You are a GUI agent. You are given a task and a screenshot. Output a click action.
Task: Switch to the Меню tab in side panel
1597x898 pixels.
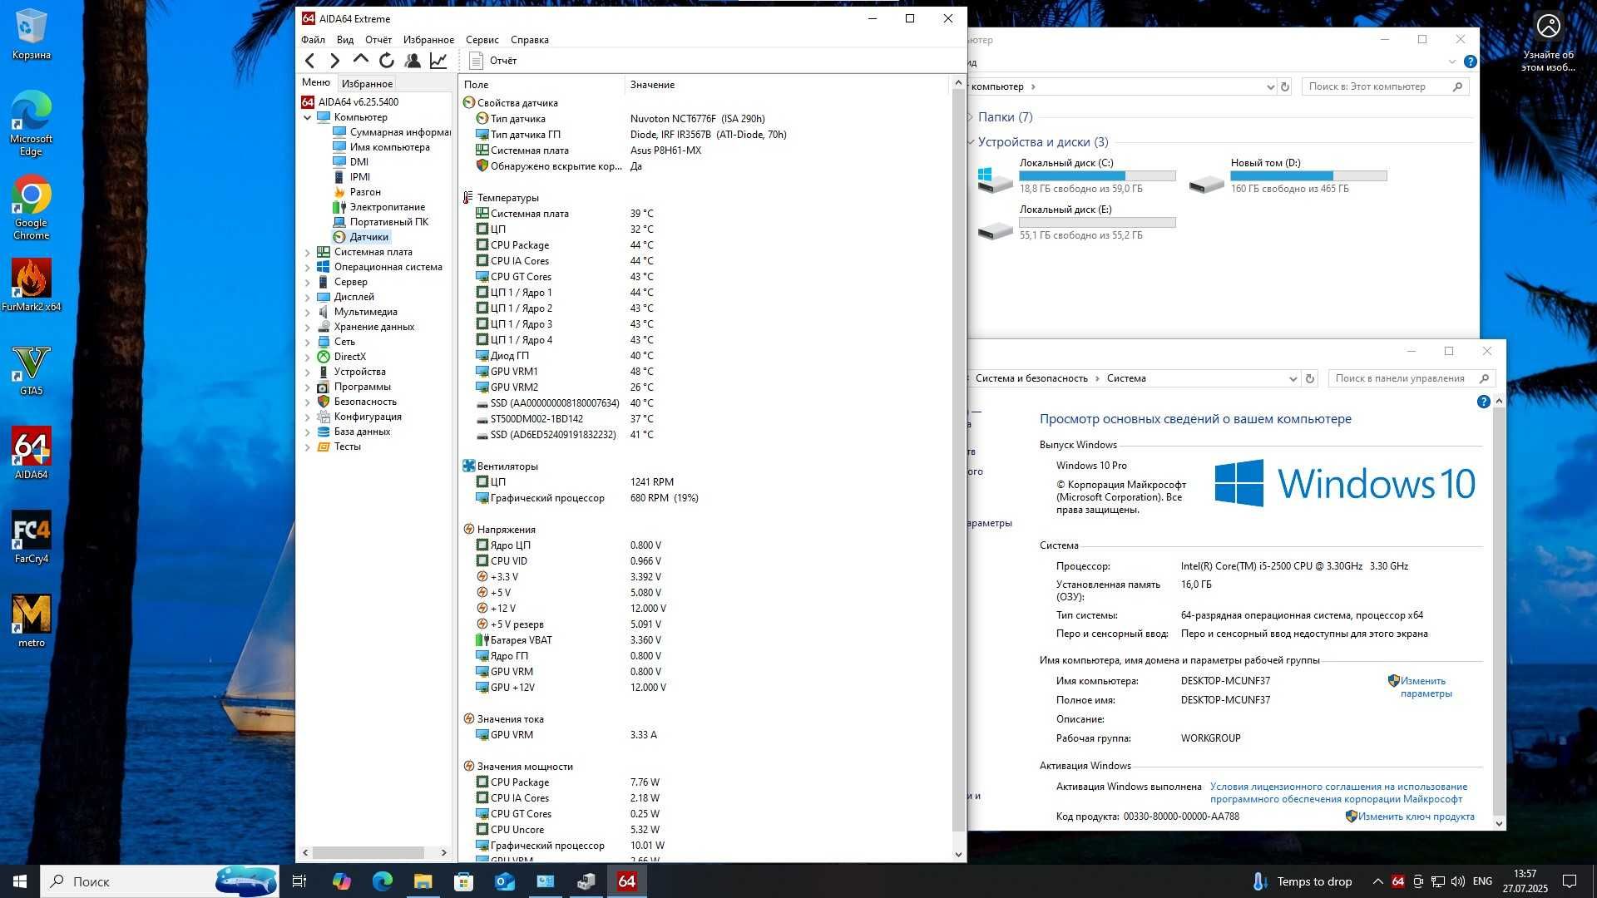tap(316, 82)
